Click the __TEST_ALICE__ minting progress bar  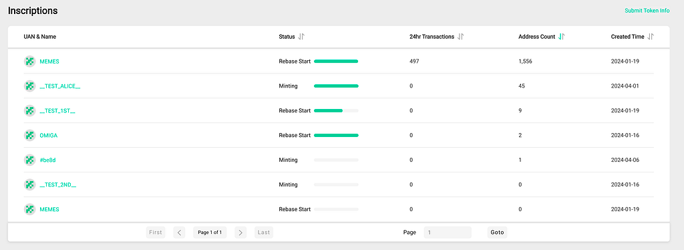[337, 86]
